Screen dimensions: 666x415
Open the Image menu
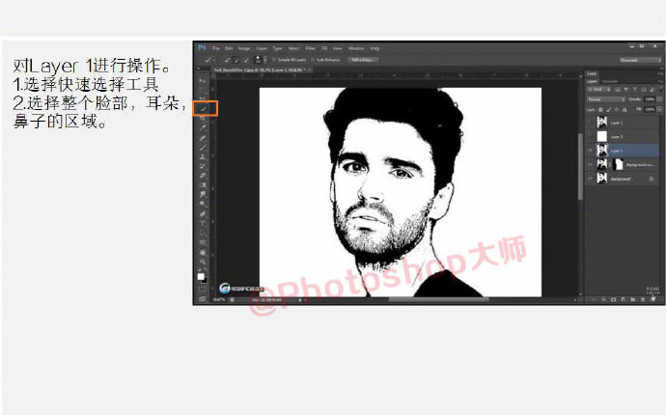tap(244, 48)
